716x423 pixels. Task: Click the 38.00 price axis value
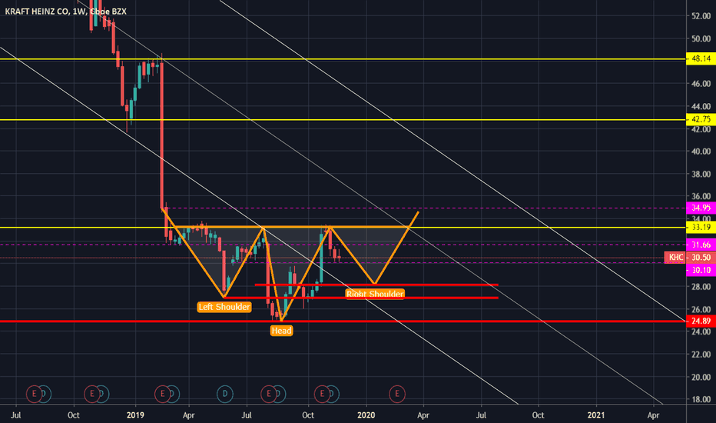tap(701, 175)
